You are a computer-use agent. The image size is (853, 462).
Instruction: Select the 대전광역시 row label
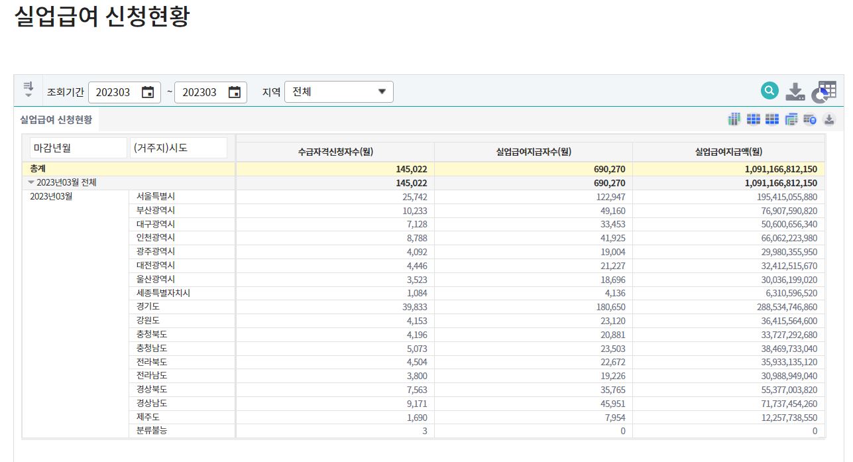(x=156, y=265)
